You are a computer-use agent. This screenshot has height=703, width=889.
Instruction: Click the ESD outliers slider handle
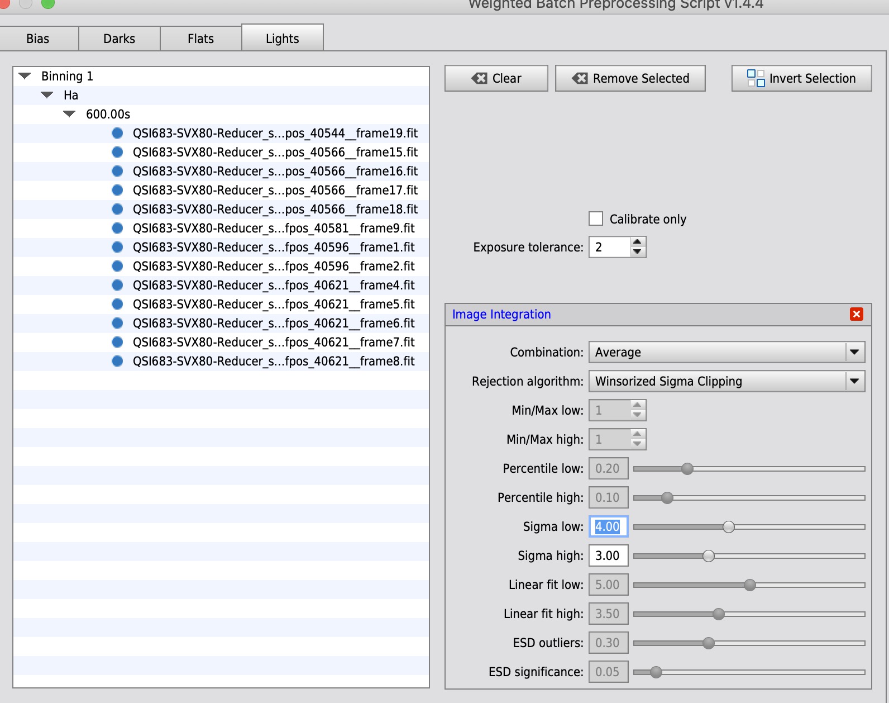709,643
